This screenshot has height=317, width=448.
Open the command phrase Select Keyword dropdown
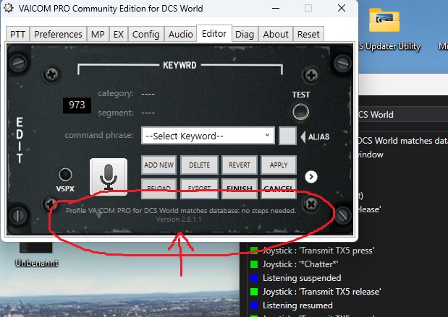pos(208,136)
